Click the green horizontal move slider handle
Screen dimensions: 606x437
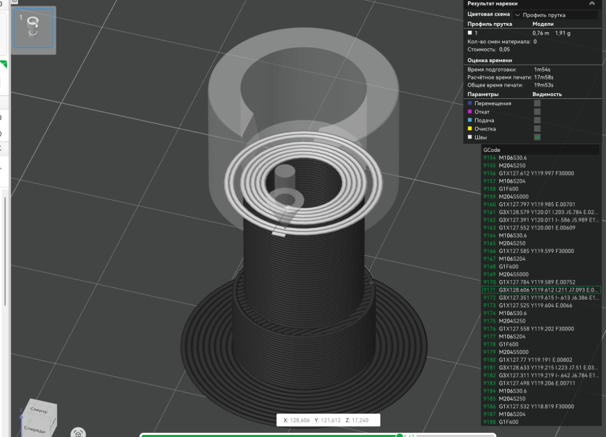click(x=400, y=436)
